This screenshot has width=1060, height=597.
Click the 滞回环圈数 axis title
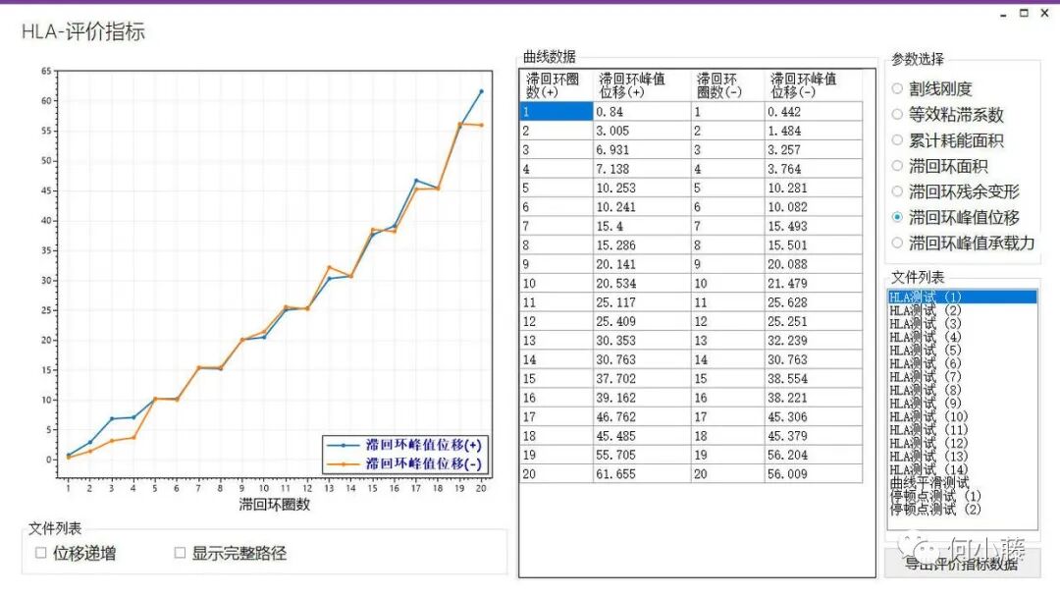[275, 505]
